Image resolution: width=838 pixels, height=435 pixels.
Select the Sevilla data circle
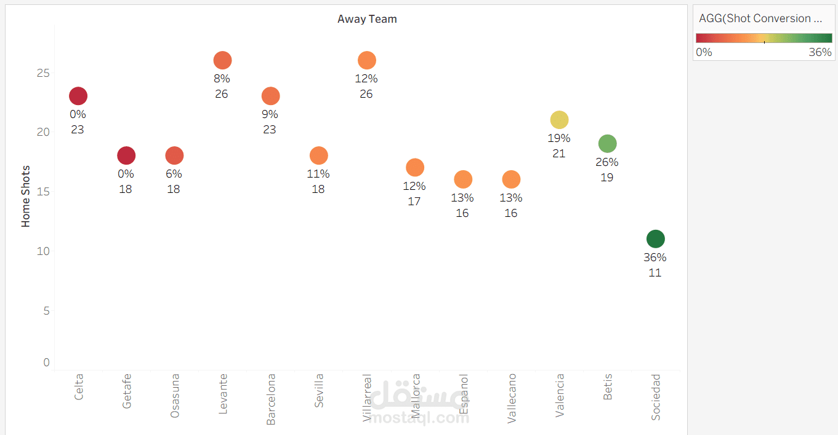point(318,155)
